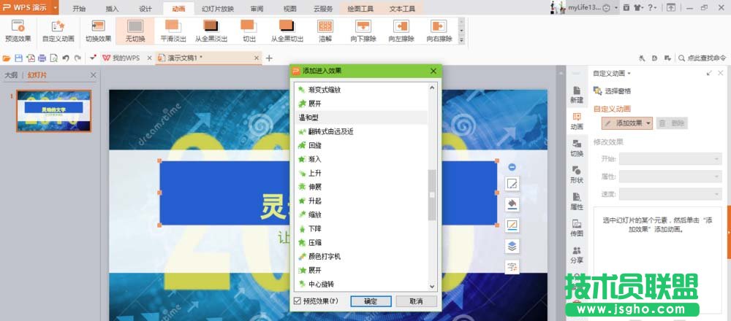Click the 切换效果 transition effect icon
Image resolution: width=731 pixels, height=321 pixels.
coord(99,26)
